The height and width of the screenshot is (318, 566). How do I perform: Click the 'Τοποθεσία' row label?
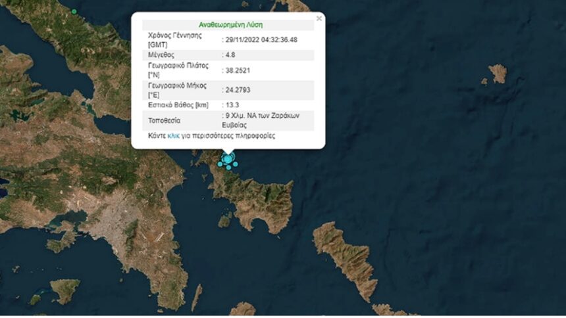tap(165, 119)
